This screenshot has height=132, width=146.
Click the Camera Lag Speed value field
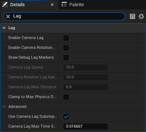click(85, 67)
